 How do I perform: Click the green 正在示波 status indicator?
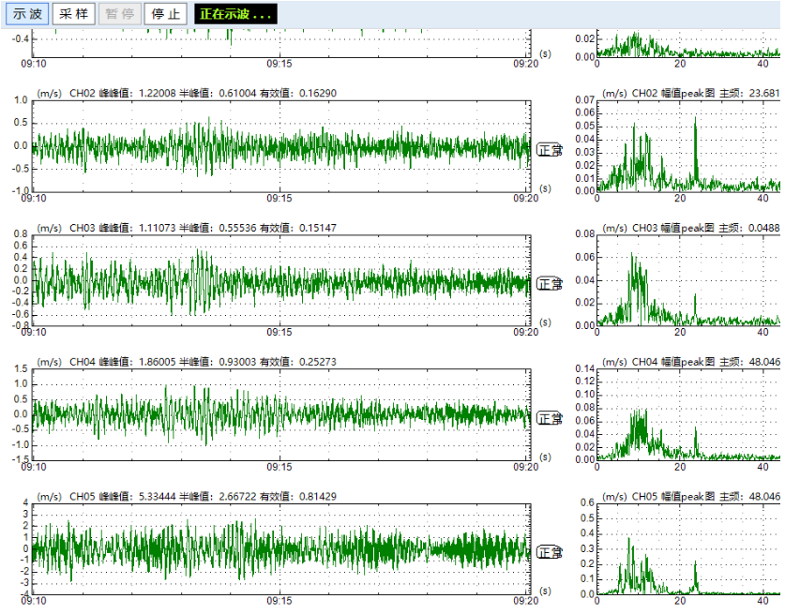[236, 14]
